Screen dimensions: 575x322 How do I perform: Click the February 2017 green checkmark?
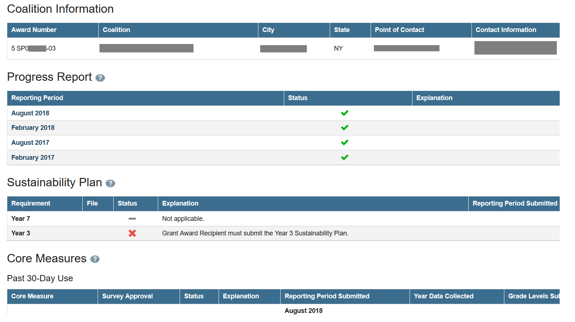pyautogui.click(x=344, y=158)
